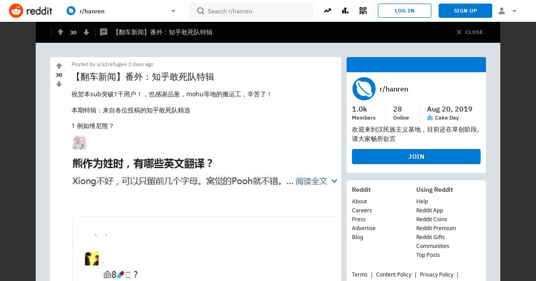536x281 pixels.
Task: Open the Top Posts footer link
Action: tap(428, 255)
